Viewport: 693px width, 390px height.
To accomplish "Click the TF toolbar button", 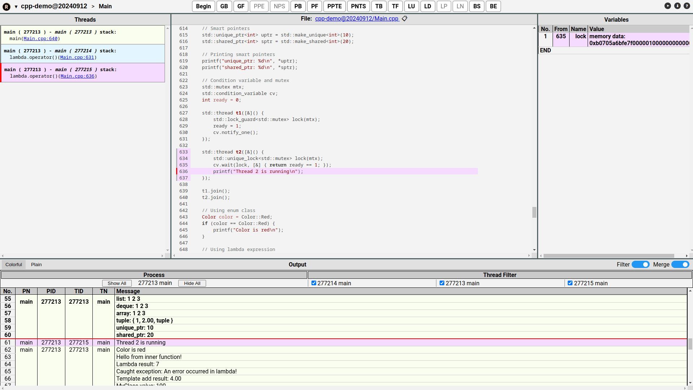I will 396,6.
